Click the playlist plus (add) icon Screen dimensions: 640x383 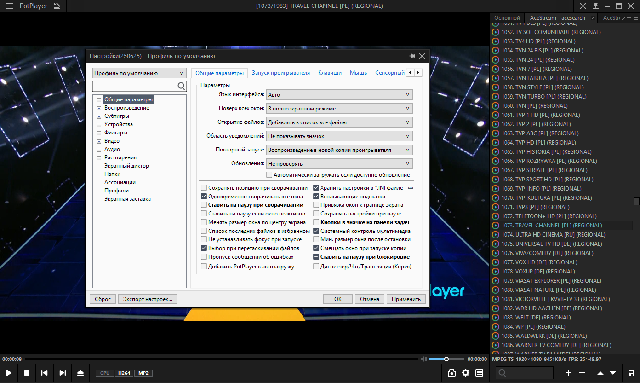(569, 373)
